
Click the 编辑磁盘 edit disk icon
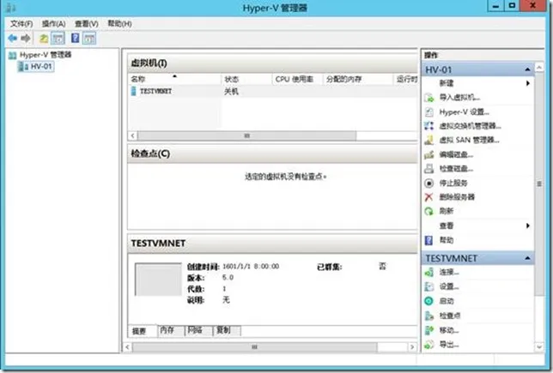click(428, 154)
